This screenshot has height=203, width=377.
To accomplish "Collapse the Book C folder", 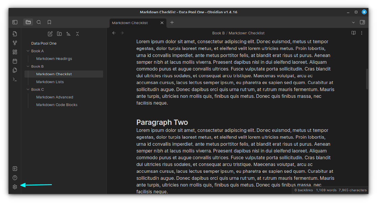I will (28, 90).
